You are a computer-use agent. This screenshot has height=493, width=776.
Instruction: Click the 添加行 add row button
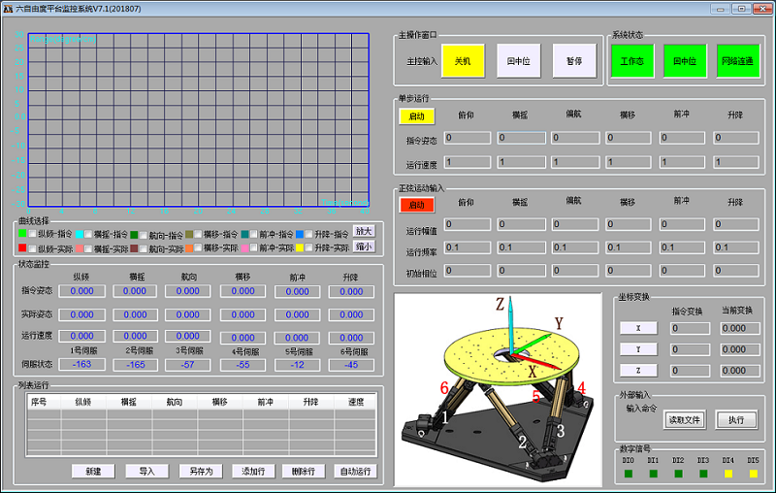tap(251, 471)
